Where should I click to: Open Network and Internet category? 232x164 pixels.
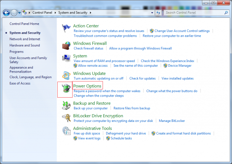point(25,39)
